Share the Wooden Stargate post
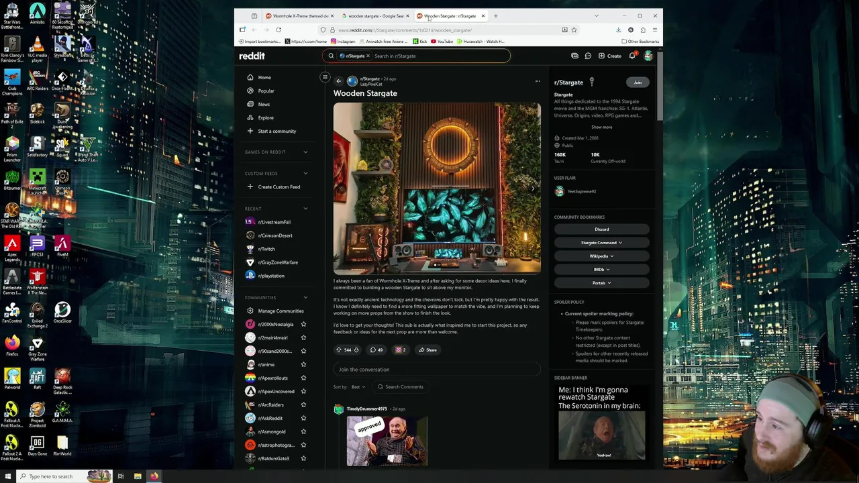The image size is (859, 483). pos(427,350)
